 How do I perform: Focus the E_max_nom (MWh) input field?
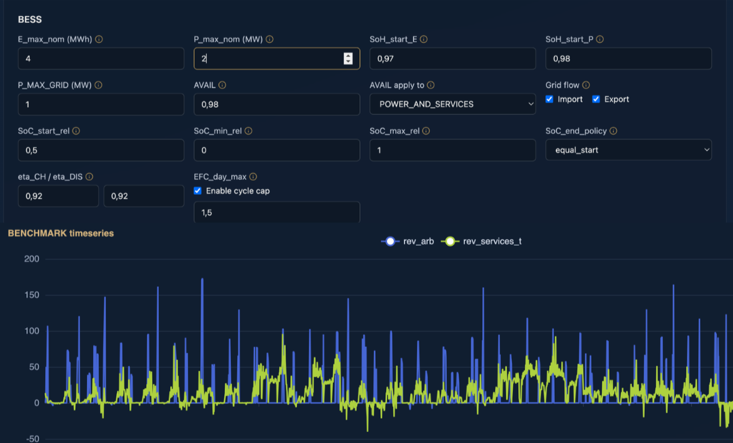101,58
